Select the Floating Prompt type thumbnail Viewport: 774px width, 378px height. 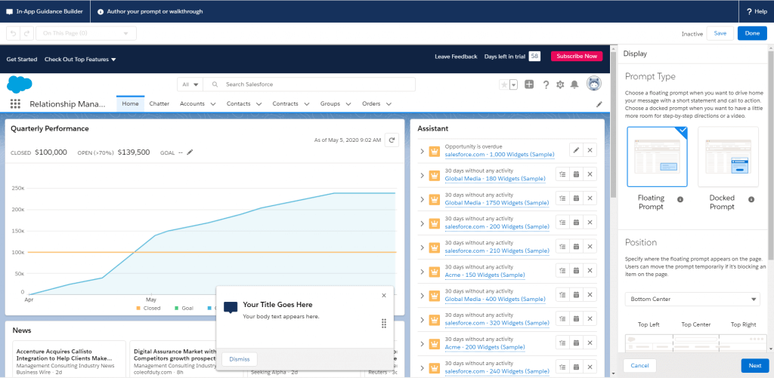657,157
